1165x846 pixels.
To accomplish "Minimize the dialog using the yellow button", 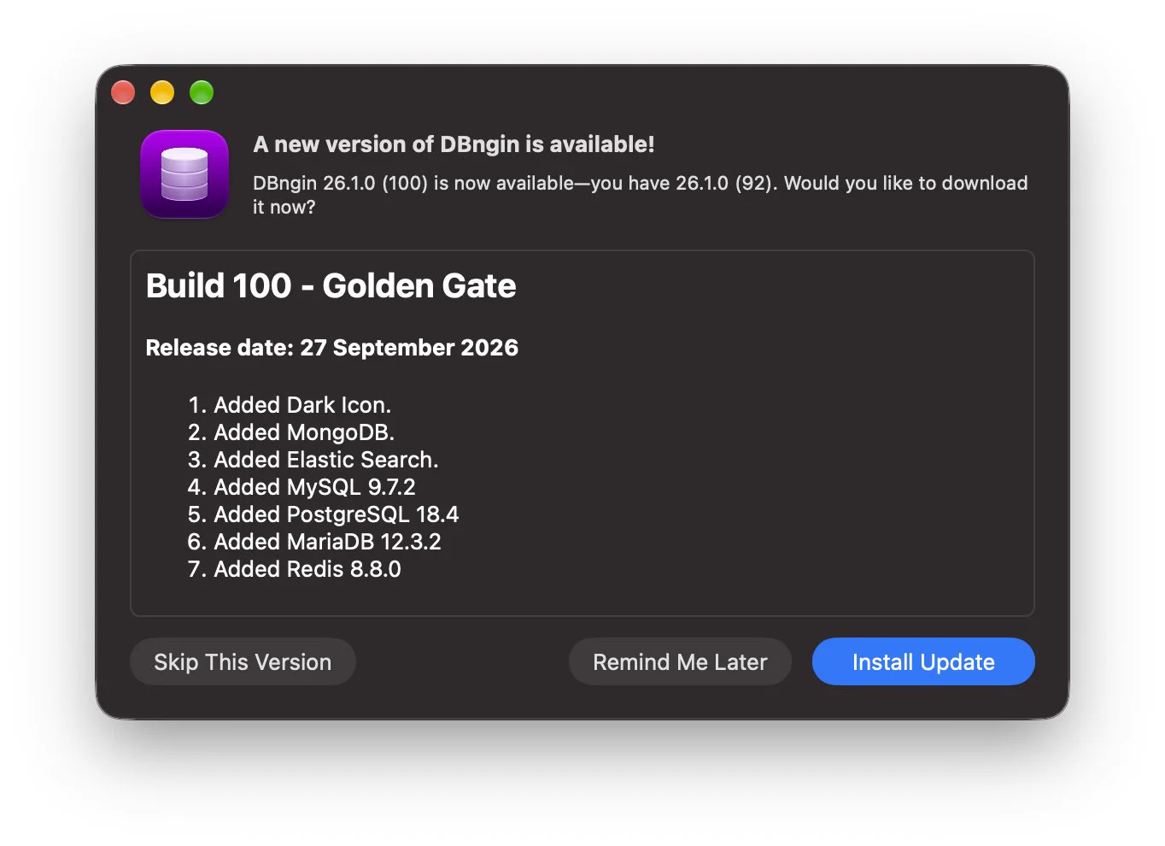I will pos(162,92).
